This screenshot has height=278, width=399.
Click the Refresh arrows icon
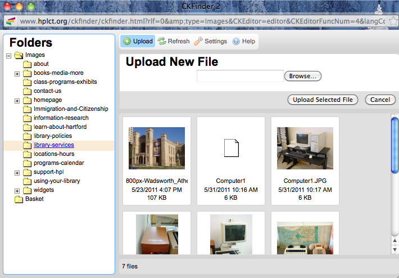click(162, 41)
